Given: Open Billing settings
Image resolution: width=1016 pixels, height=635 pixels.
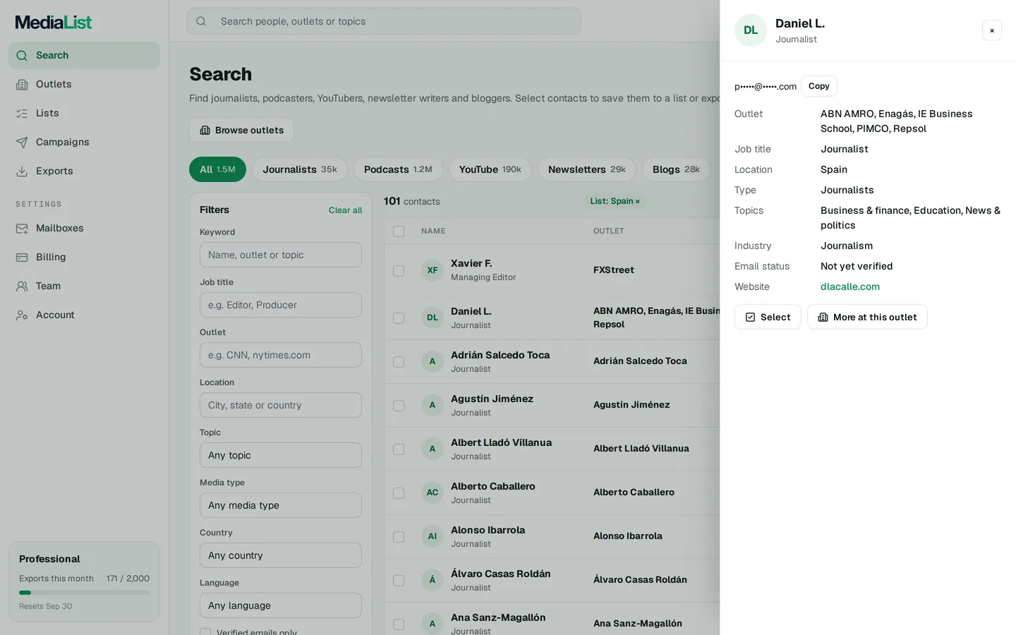Looking at the screenshot, I should tap(84, 257).
